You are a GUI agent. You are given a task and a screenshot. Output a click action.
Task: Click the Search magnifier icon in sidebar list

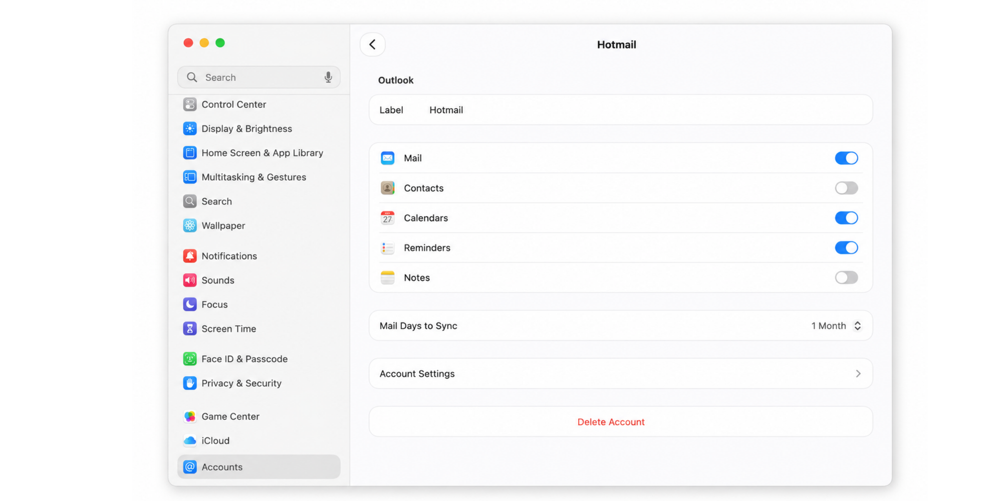coord(190,201)
